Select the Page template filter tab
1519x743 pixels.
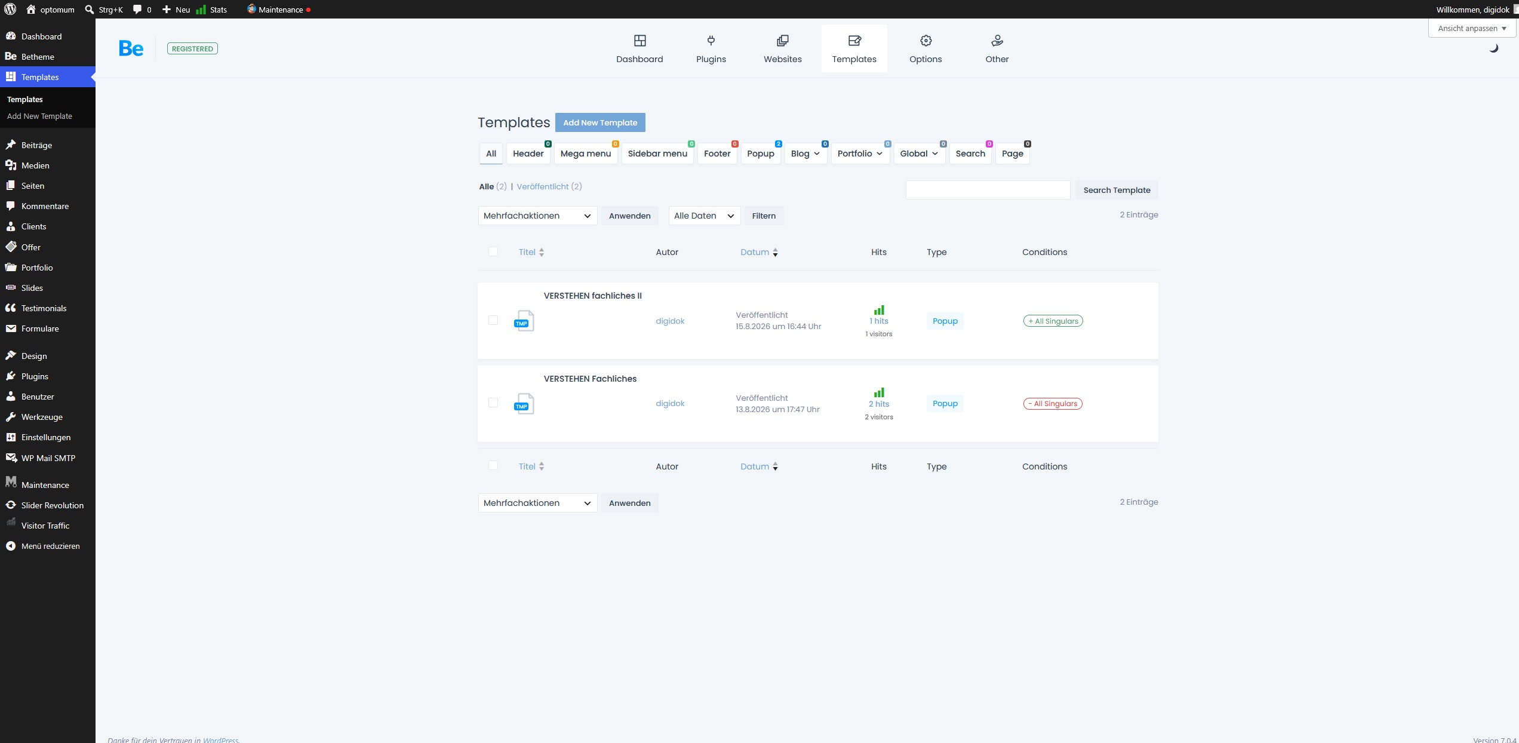(x=1013, y=153)
